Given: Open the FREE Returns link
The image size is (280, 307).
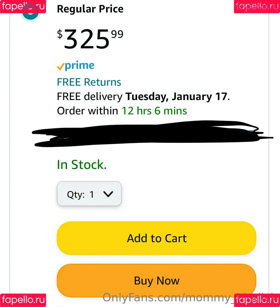Looking at the screenshot, I should tap(89, 82).
